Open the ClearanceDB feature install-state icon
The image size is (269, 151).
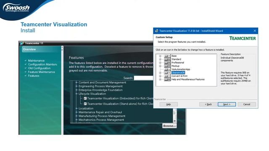pos(167,73)
